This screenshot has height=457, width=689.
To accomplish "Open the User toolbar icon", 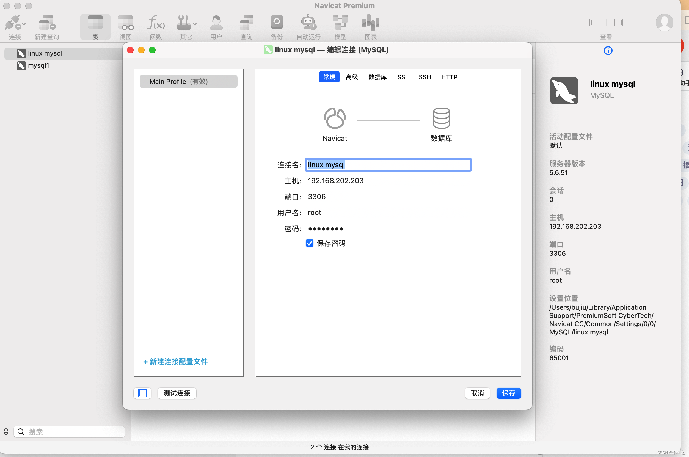I will [x=216, y=23].
